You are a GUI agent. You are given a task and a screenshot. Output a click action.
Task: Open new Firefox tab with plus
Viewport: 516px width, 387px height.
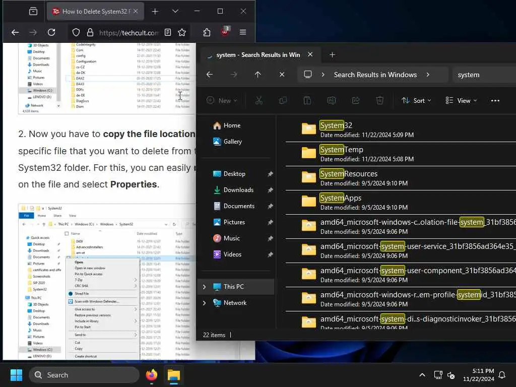click(155, 12)
